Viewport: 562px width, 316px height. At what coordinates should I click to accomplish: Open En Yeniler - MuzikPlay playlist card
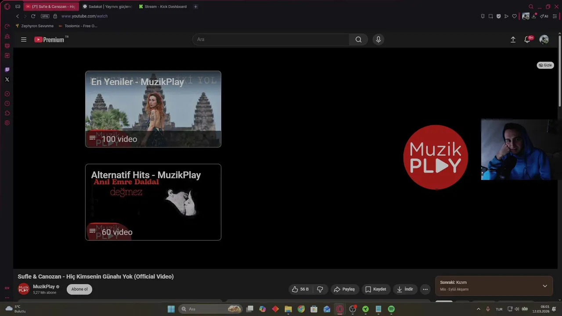point(153,109)
